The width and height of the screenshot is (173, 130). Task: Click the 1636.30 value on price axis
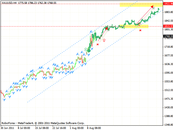click(x=168, y=64)
